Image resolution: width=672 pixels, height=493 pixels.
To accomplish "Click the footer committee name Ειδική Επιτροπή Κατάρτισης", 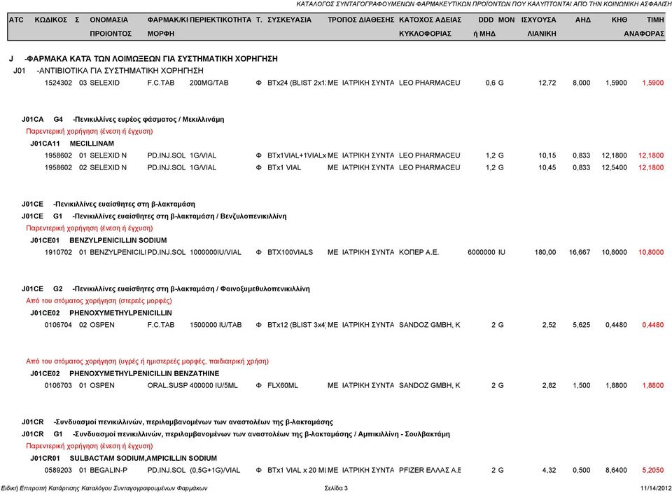I will point(104,488).
